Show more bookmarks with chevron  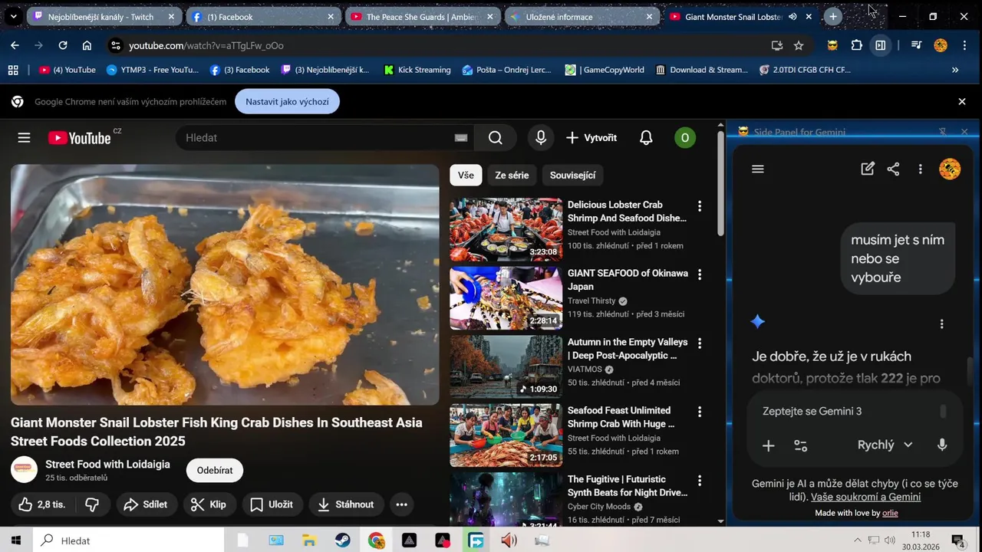[x=955, y=70]
